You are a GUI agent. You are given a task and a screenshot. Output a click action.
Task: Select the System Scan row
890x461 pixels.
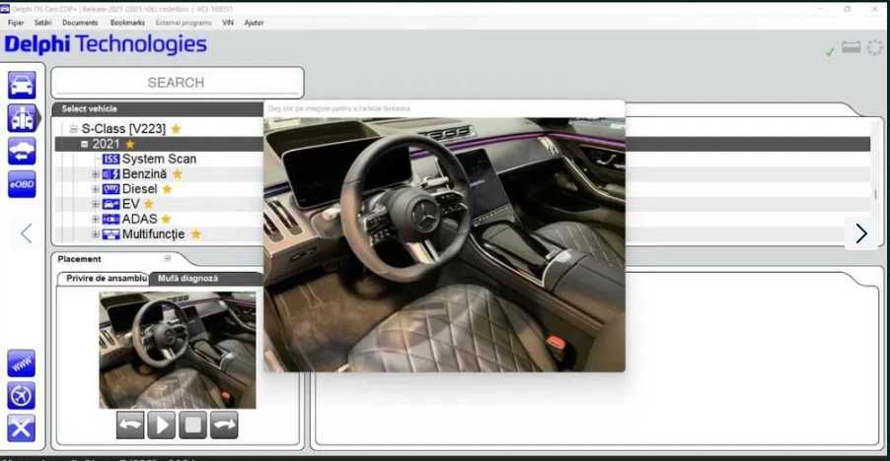coord(159,160)
